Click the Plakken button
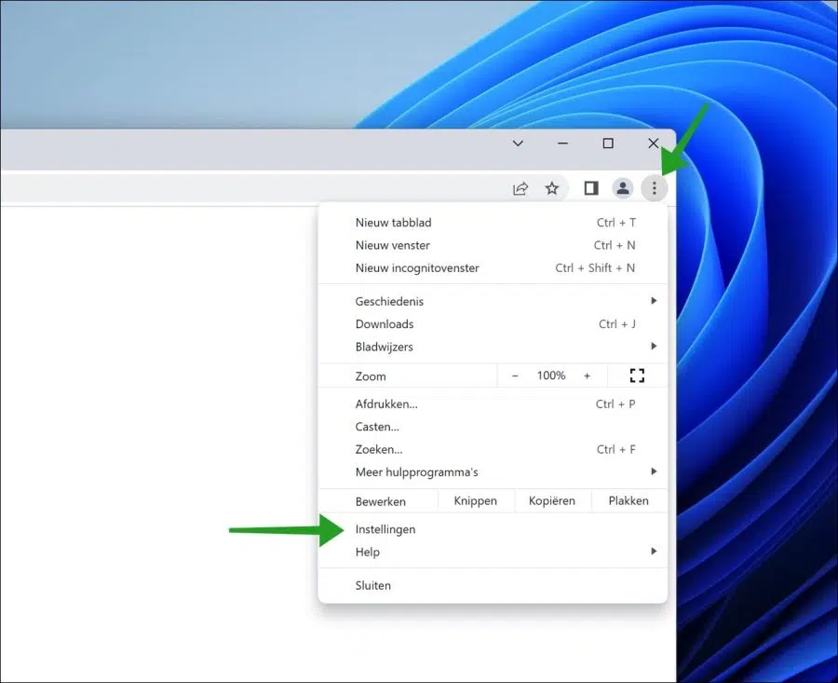 [628, 501]
